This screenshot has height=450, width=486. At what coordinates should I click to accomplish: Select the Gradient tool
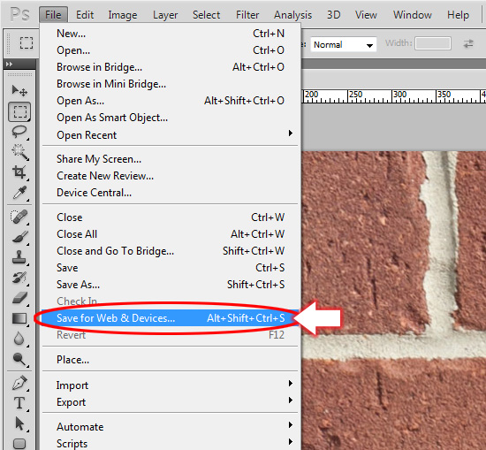pyautogui.click(x=19, y=318)
